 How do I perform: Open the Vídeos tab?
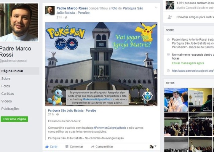[x=6, y=101]
